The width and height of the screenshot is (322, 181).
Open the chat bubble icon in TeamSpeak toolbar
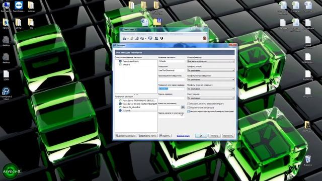click(x=150, y=38)
